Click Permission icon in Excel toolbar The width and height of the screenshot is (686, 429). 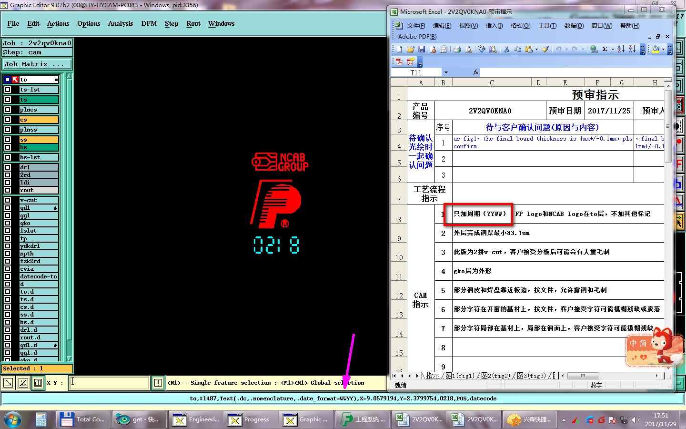pos(433,49)
